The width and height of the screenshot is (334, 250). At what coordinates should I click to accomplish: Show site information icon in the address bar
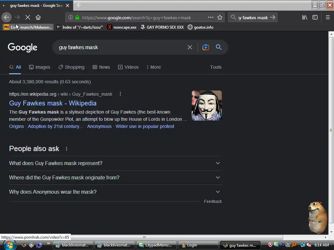(71, 18)
